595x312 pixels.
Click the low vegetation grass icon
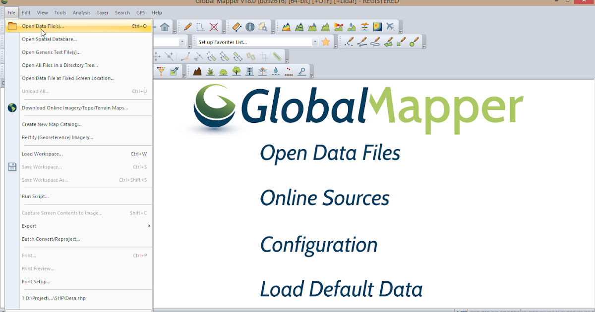(210, 71)
